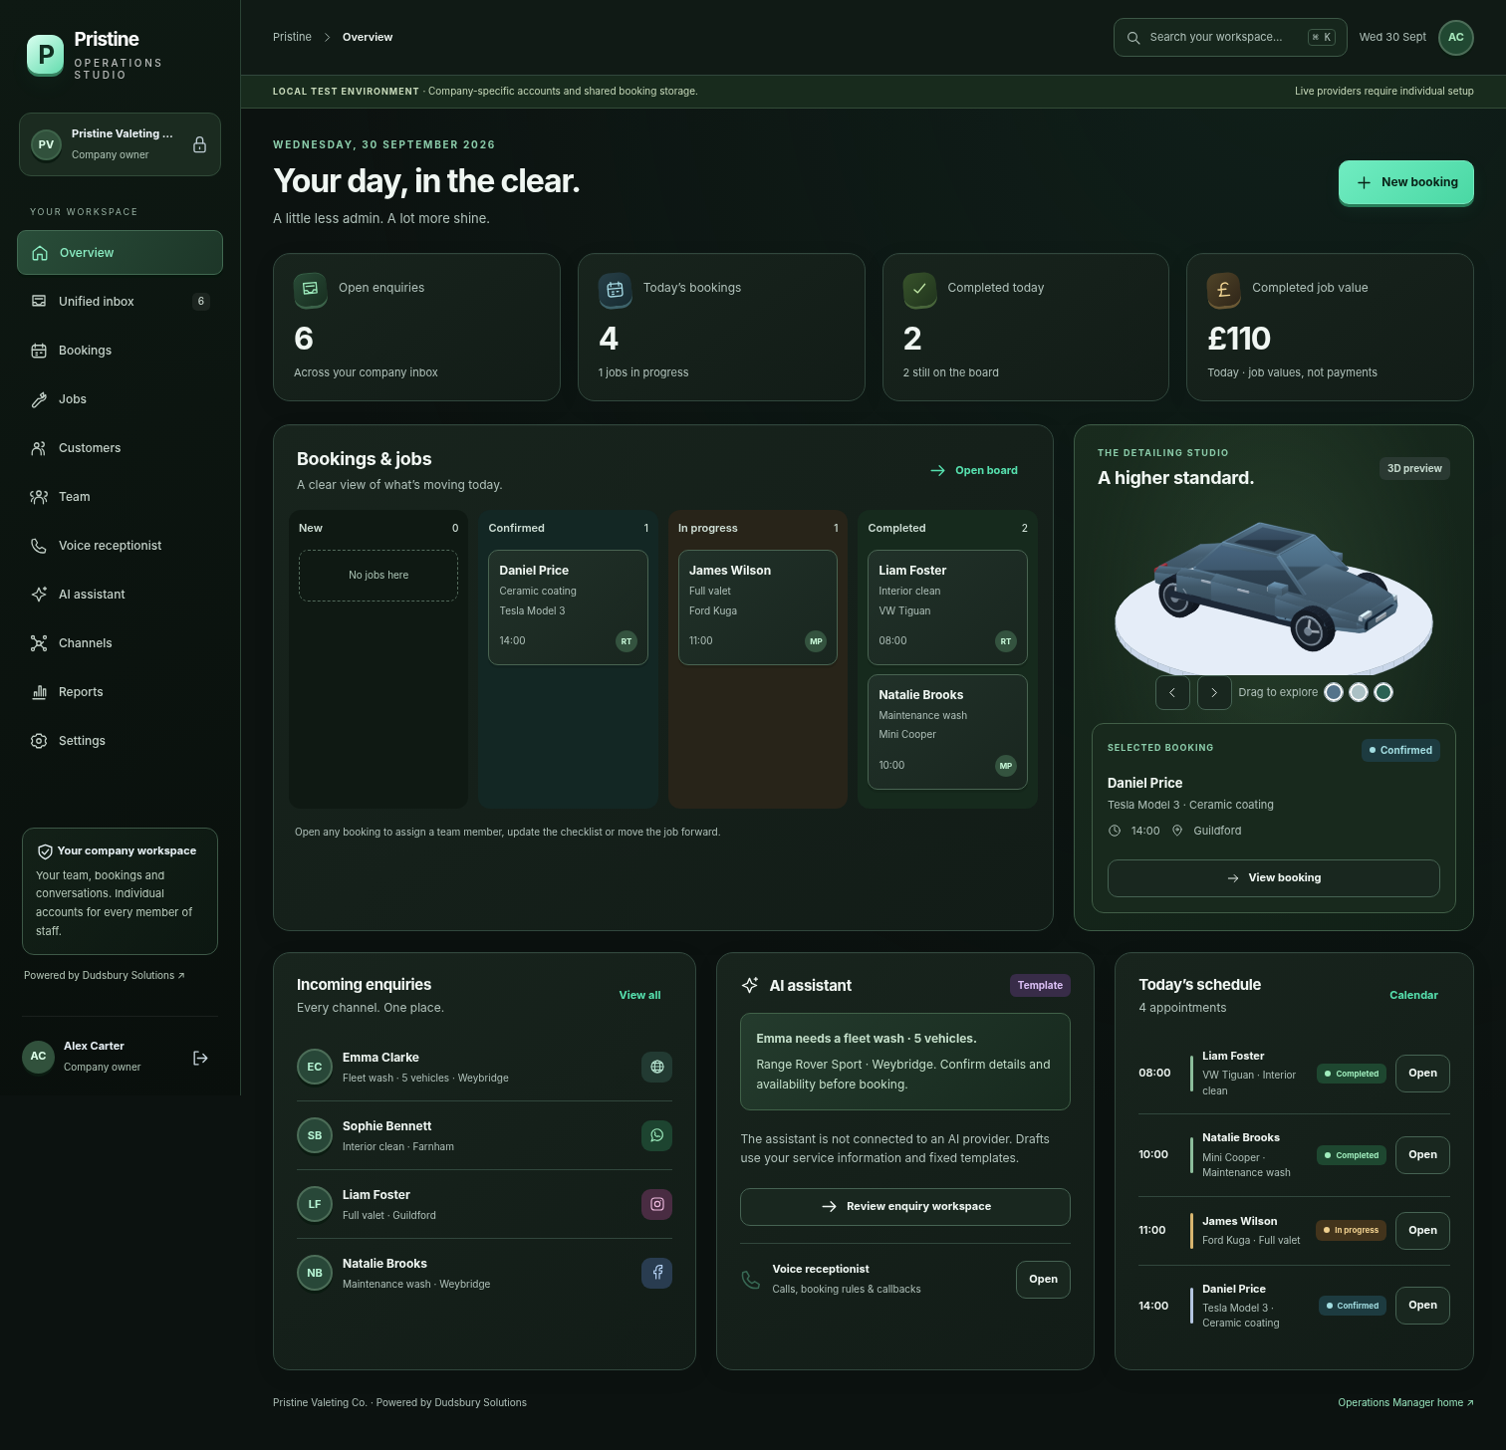Click the Today's bookings calendar icon
This screenshot has height=1450, width=1506.
point(616,289)
